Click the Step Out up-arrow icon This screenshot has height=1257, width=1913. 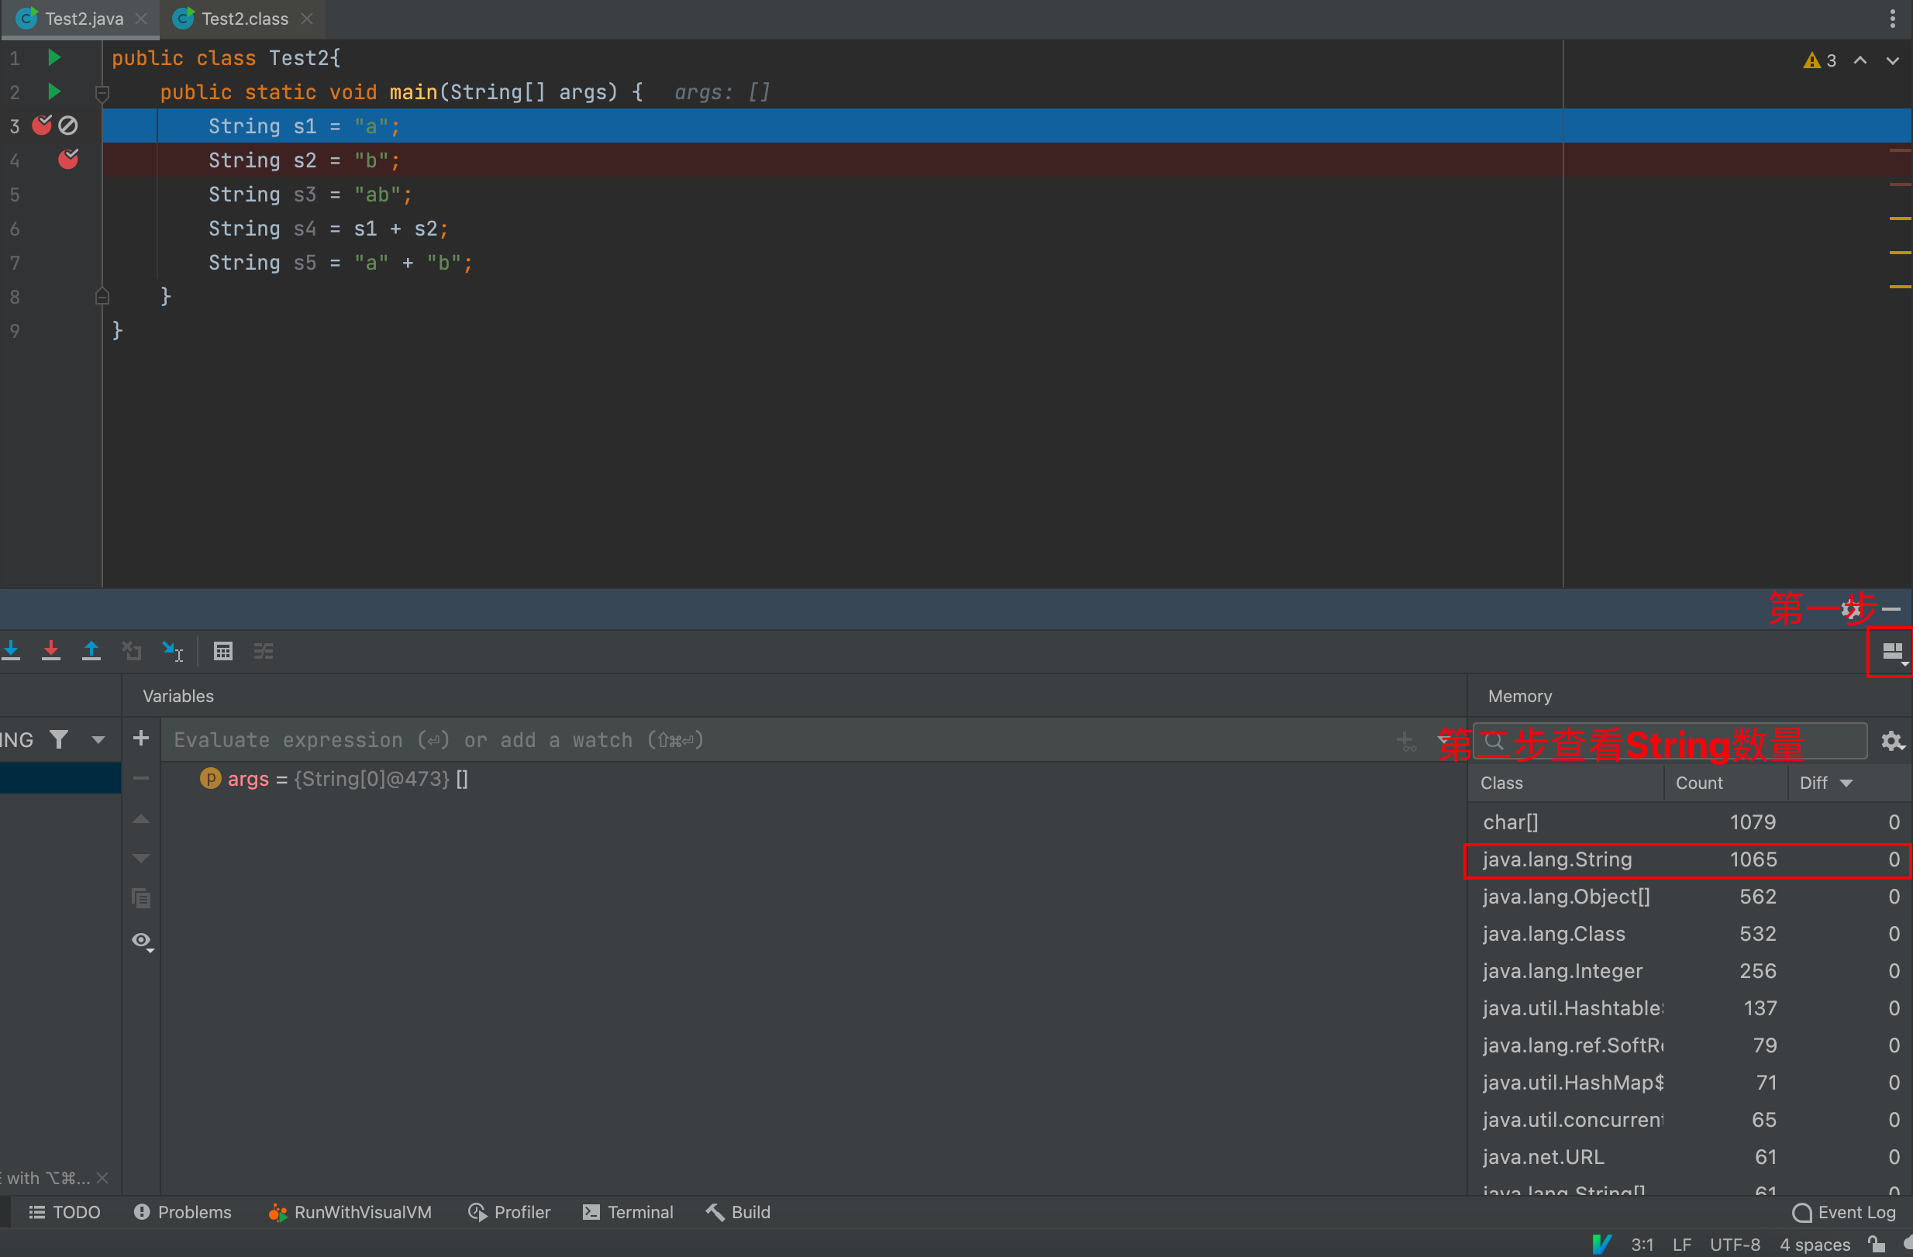91,650
